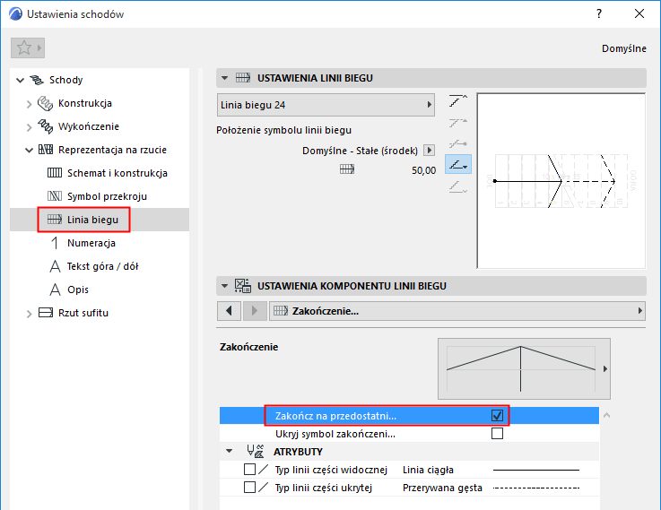Toggle checkbox for Typ linii części ukrytej
Image resolution: width=661 pixels, height=510 pixels.
click(249, 488)
